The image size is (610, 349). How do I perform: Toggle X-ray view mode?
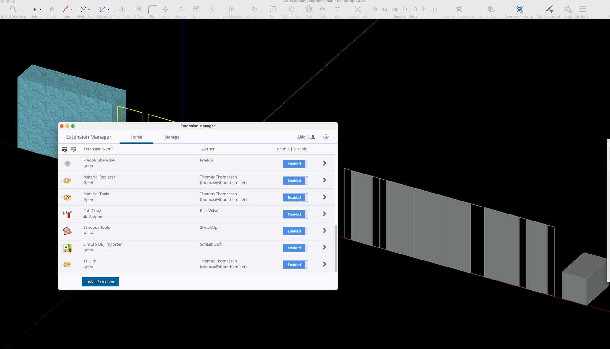[308, 10]
